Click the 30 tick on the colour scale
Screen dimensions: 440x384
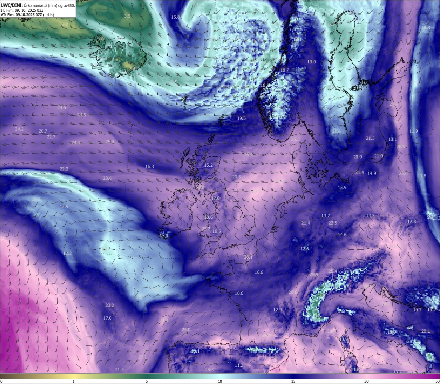click(366, 381)
